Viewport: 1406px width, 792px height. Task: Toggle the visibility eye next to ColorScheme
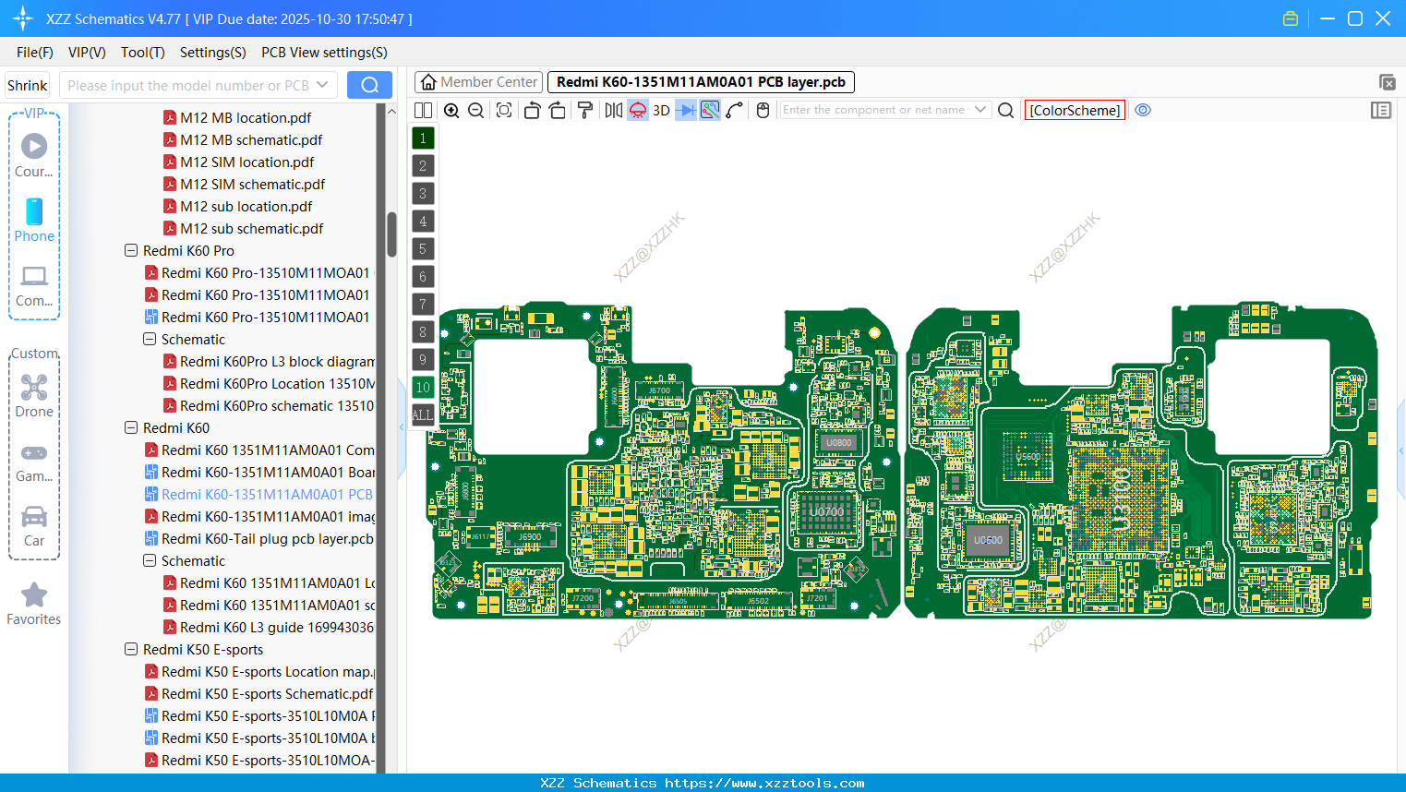(1143, 110)
